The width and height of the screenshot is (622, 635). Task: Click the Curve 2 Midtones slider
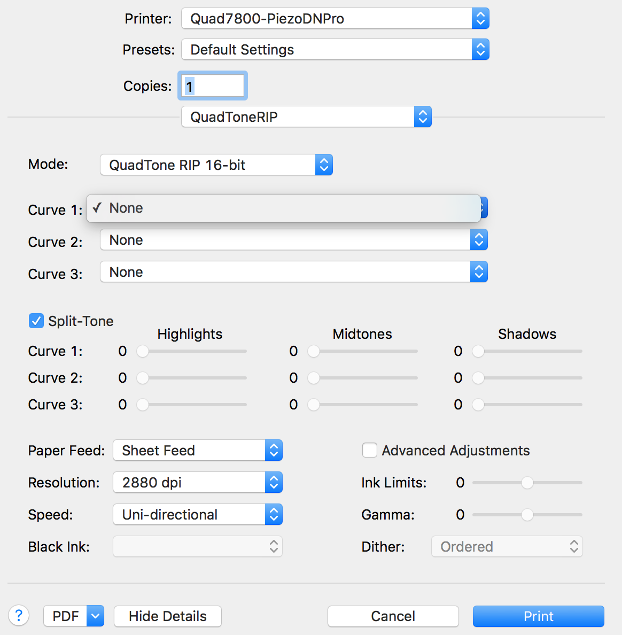[362, 378]
